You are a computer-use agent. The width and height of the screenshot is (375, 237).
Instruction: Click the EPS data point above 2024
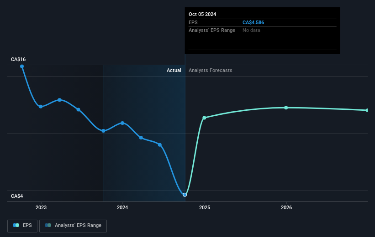122,123
